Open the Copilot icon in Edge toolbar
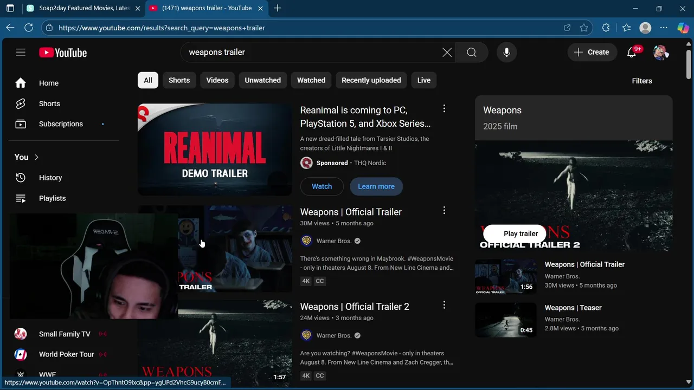The width and height of the screenshot is (694, 390). (x=683, y=28)
